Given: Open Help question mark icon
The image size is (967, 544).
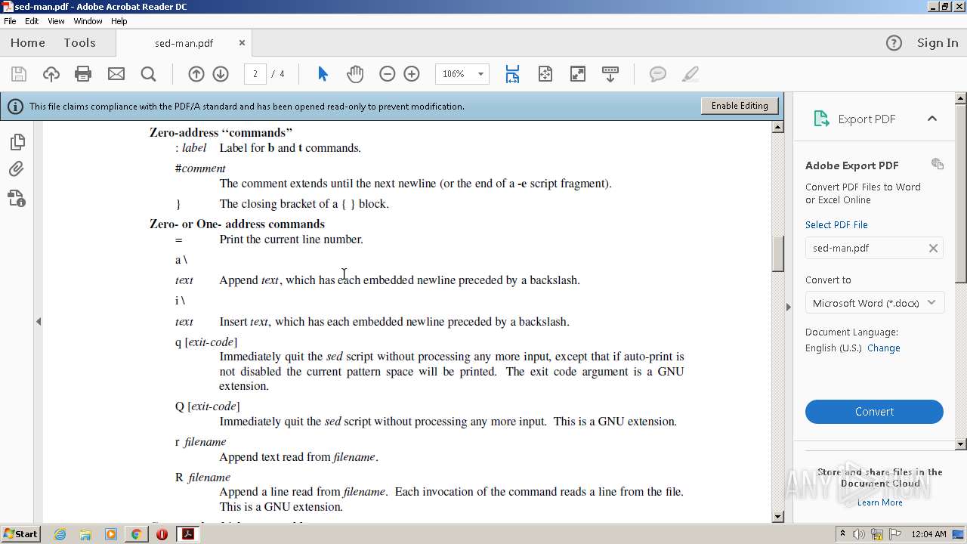Looking at the screenshot, I should [x=894, y=43].
